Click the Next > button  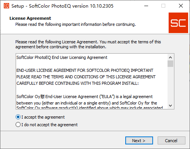(139, 141)
